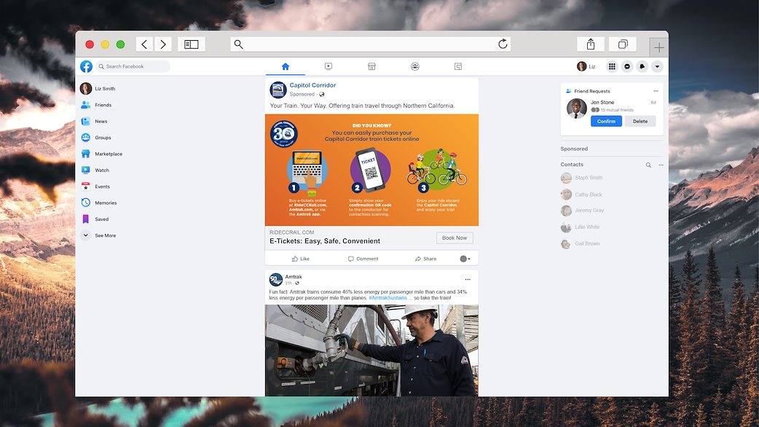Screen dimensions: 759x427
Task: Expand See More in left sidebar
Action: (105, 235)
